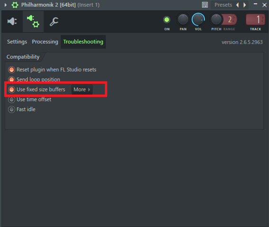The height and width of the screenshot is (227, 269).
Task: Toggle the green ON plugin light
Action: (167, 20)
